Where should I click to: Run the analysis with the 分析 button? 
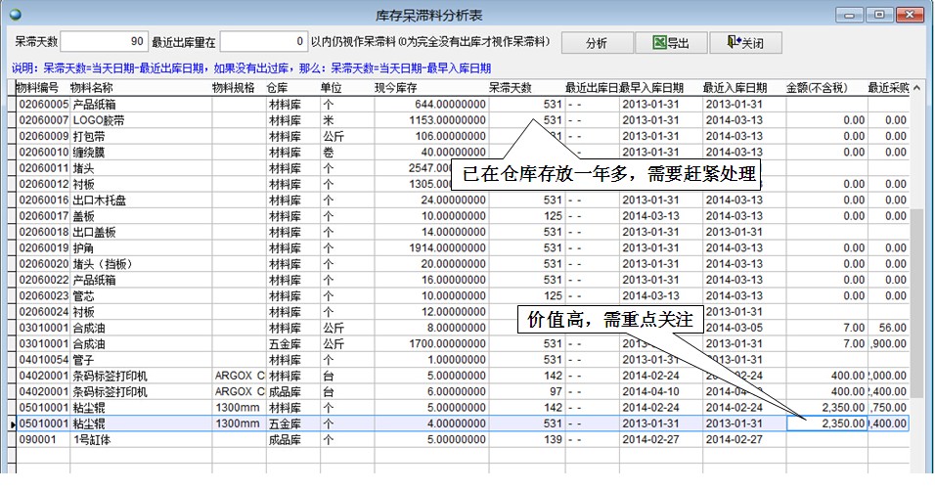596,43
